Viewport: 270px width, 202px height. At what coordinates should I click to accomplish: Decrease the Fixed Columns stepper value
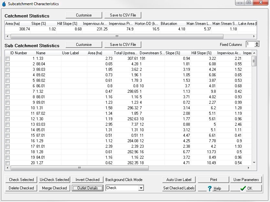point(257,46)
